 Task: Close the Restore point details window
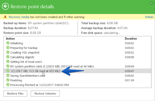(x=151, y=3)
